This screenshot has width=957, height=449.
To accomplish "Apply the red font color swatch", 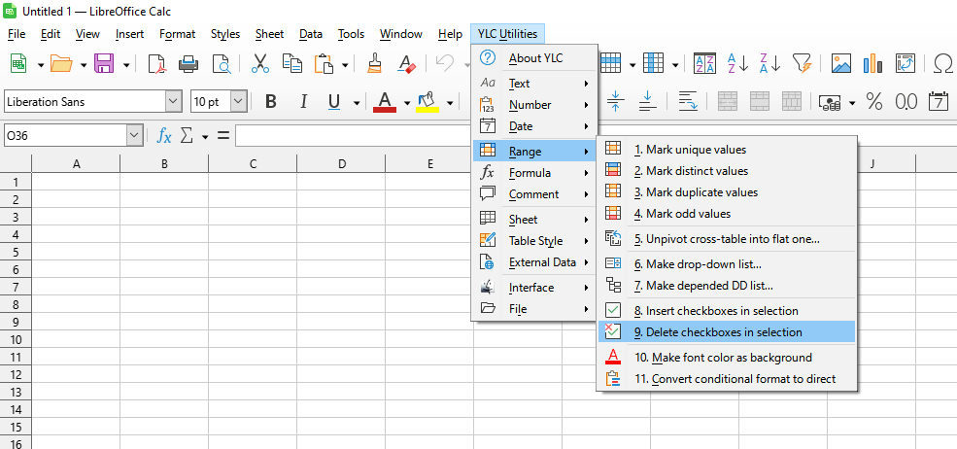I will pos(385,102).
